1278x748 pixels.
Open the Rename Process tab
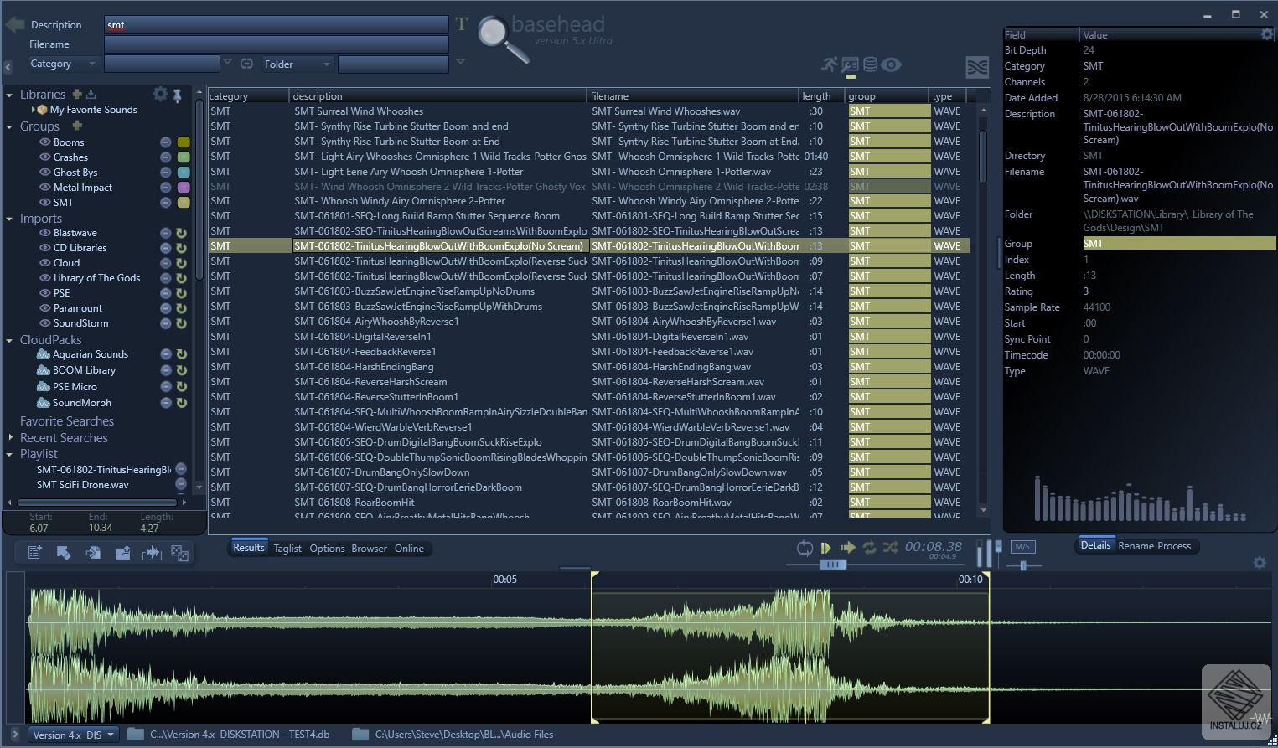coord(1154,546)
